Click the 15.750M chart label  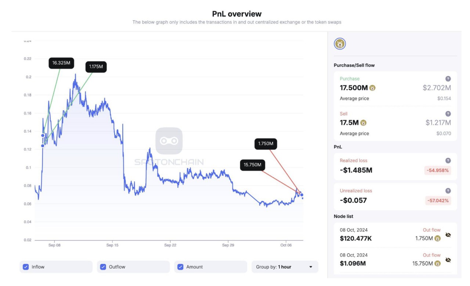click(x=252, y=165)
